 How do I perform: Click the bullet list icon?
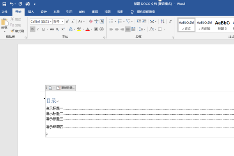tap(111, 21)
